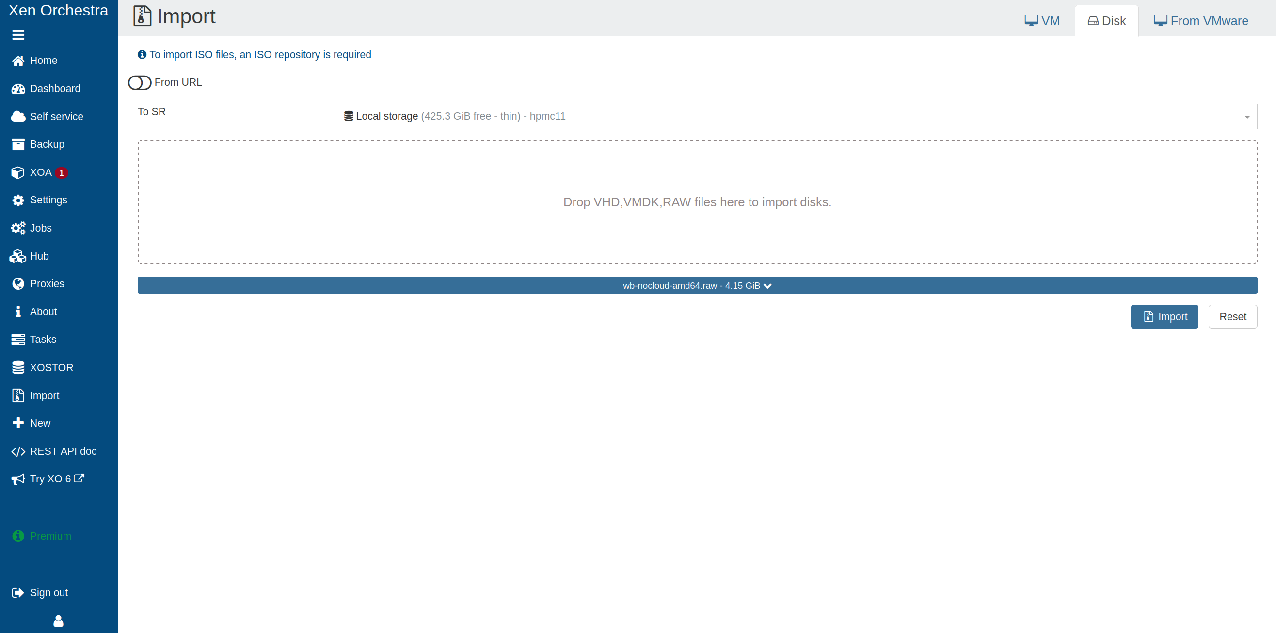1276x633 pixels.
Task: Collapse the sidebar with the hamburger menu
Action: pos(18,35)
